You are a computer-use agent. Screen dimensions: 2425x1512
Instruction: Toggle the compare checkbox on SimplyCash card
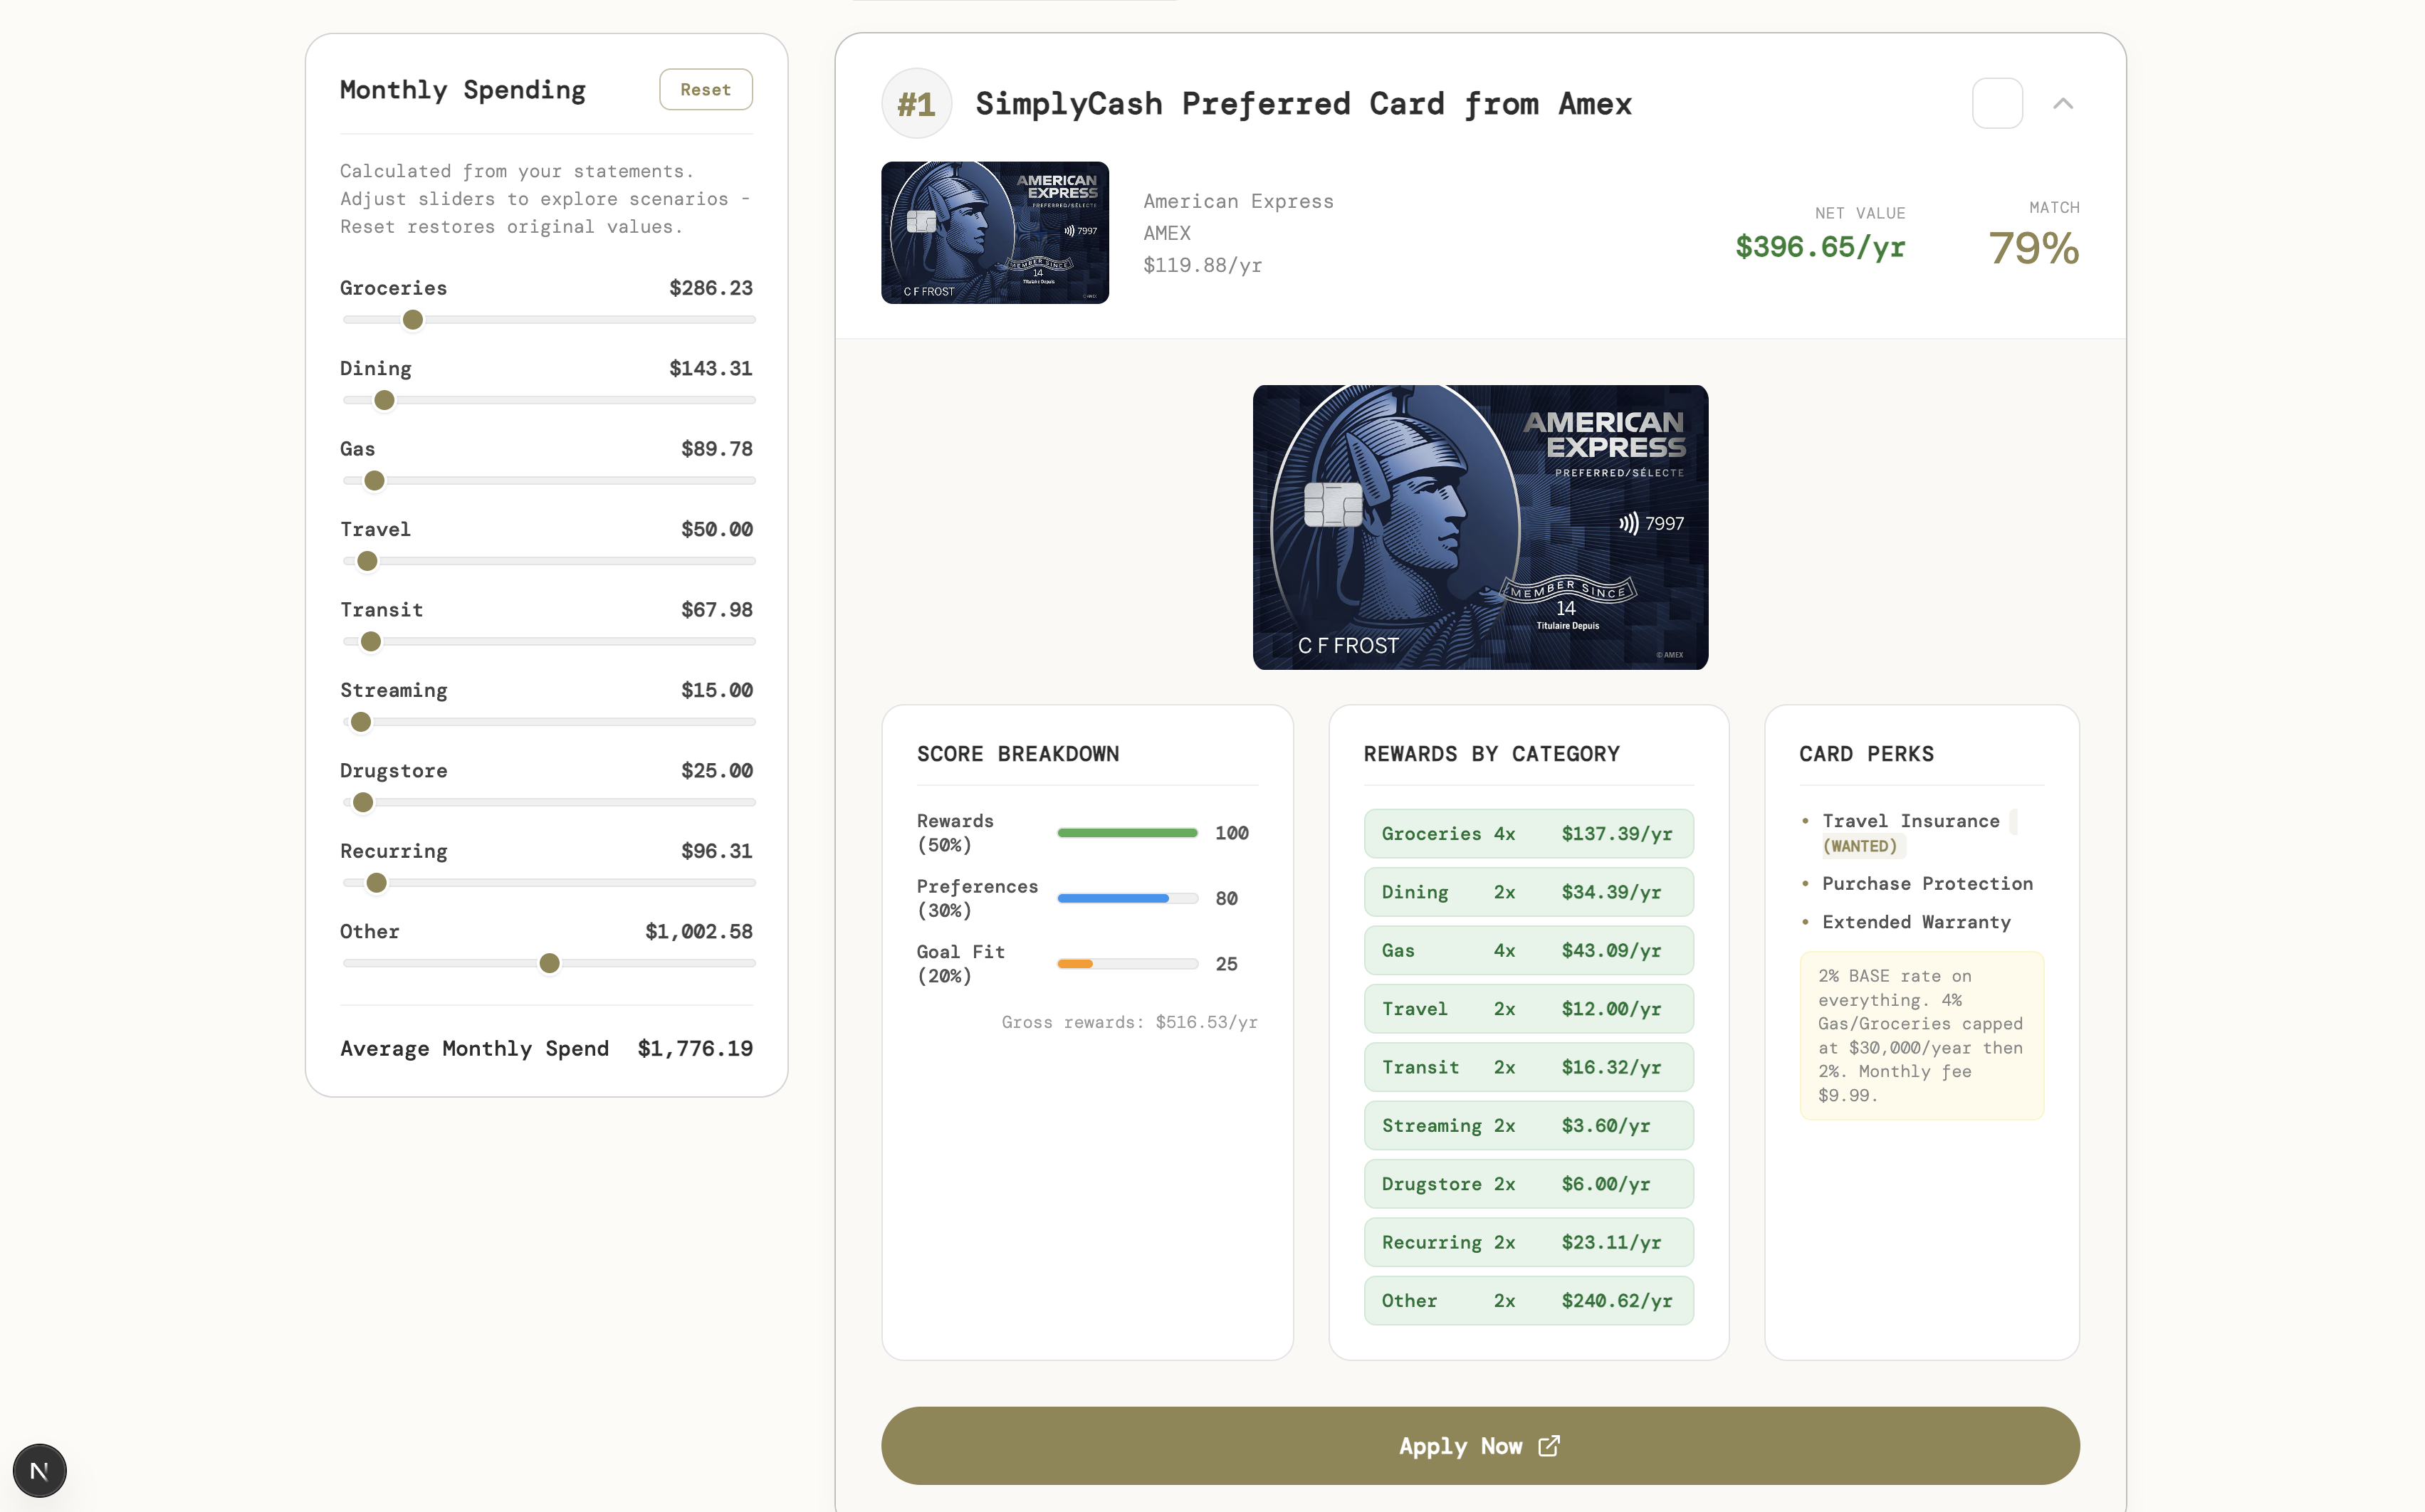click(x=1997, y=103)
